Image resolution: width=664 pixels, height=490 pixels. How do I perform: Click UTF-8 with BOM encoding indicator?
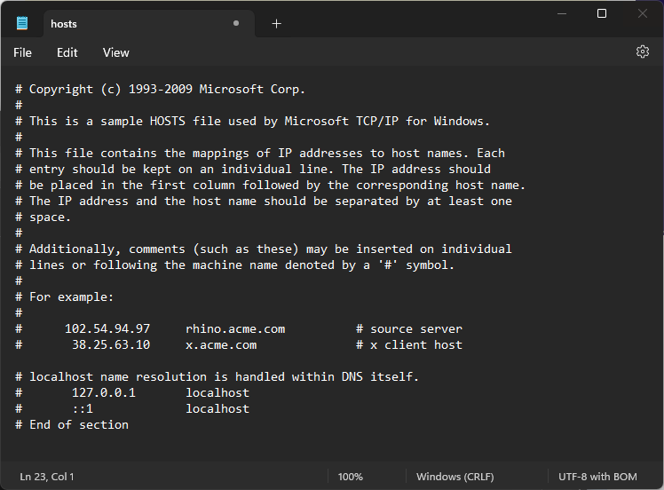point(597,477)
